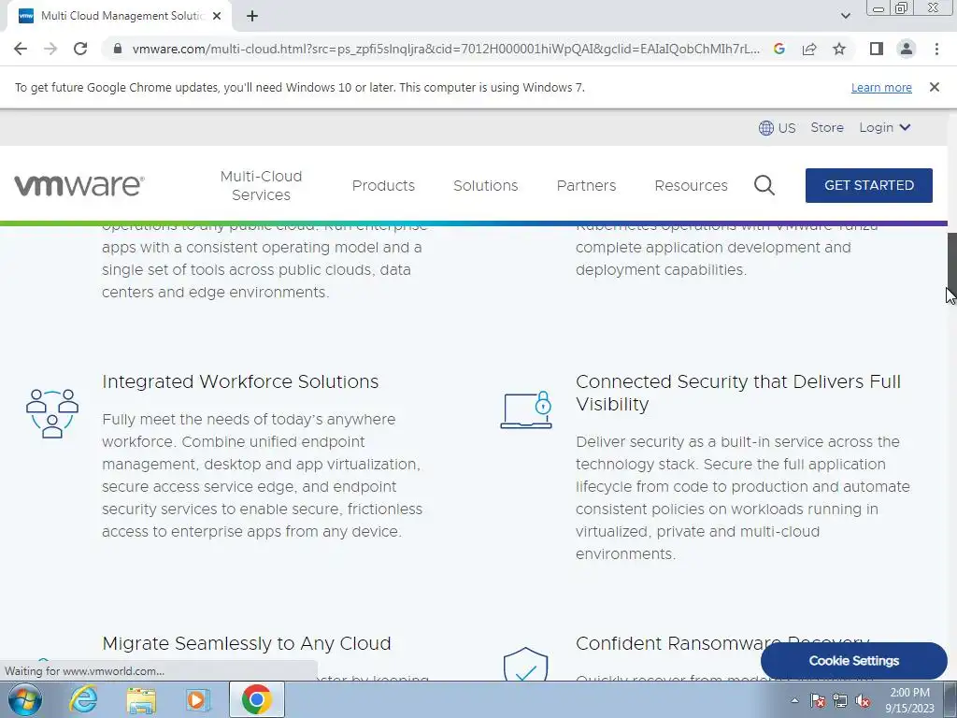The width and height of the screenshot is (957, 718).
Task: Click the VMware logo
Action: click(79, 186)
